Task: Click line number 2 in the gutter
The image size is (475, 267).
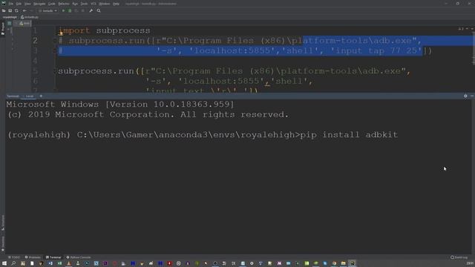Action: click(36, 41)
